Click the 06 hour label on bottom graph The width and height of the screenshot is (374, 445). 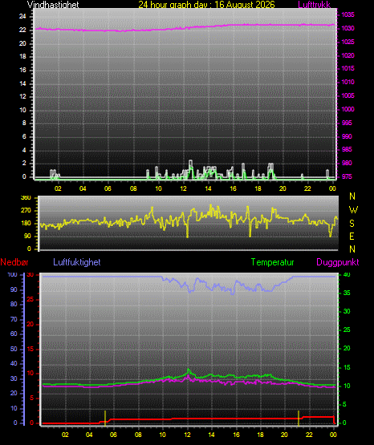[113, 435]
